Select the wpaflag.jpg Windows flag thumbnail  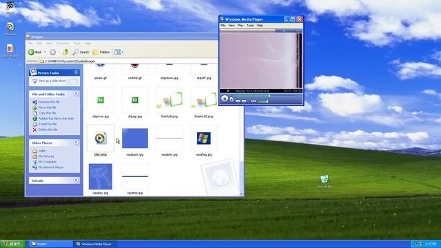pyautogui.click(x=204, y=138)
